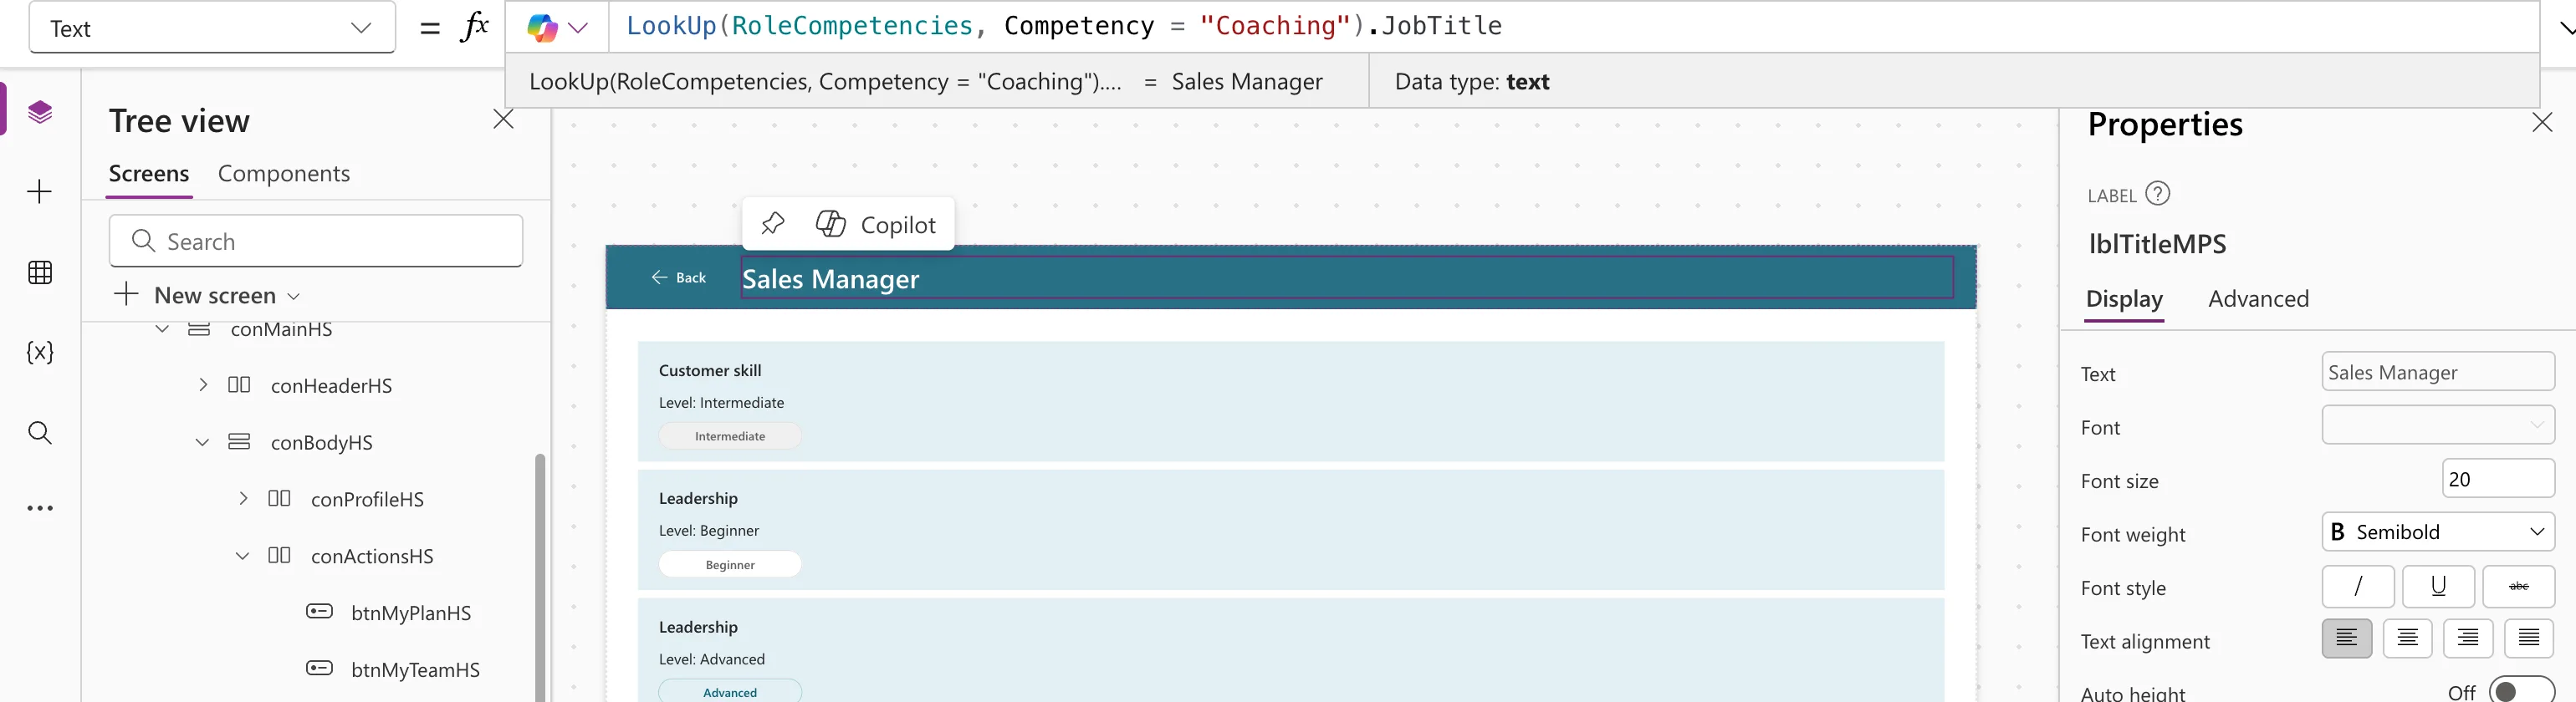Switch to the Screens tab
Screen dimensions: 2576x702
pyautogui.click(x=149, y=174)
